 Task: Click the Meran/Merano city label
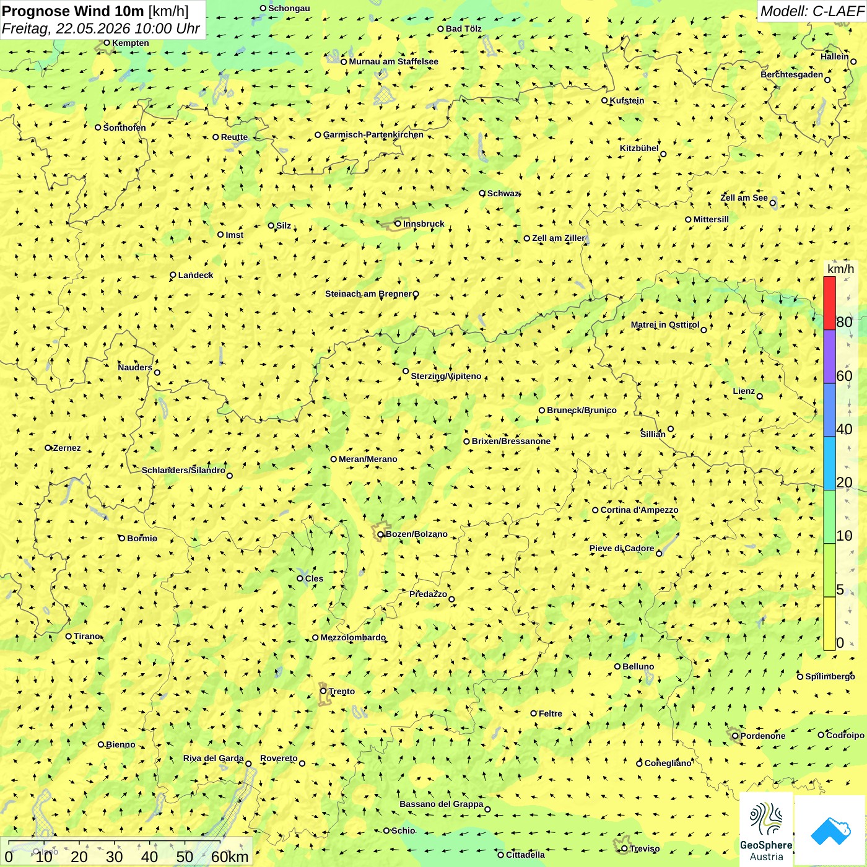point(368,459)
